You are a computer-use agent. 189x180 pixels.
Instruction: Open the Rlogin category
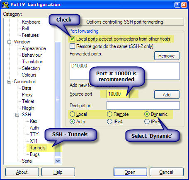coord(28,108)
